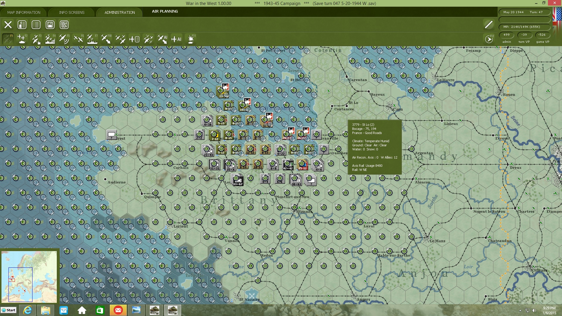Open the INFO SCREENS dropdown
Image resolution: width=562 pixels, height=316 pixels.
pyautogui.click(x=71, y=12)
